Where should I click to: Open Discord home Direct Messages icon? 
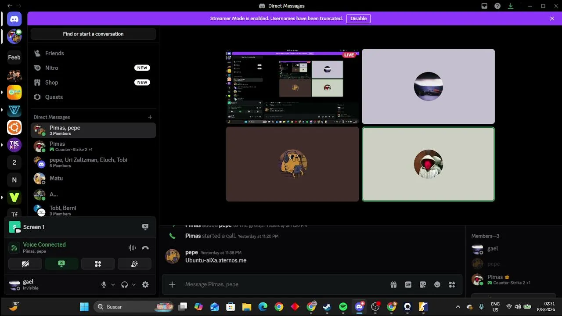14,19
